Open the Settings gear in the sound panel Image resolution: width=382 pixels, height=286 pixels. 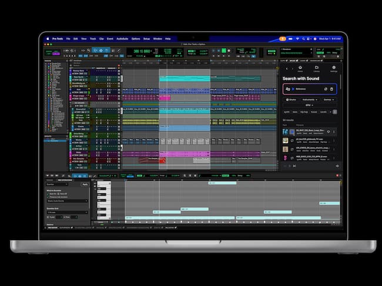point(334,68)
